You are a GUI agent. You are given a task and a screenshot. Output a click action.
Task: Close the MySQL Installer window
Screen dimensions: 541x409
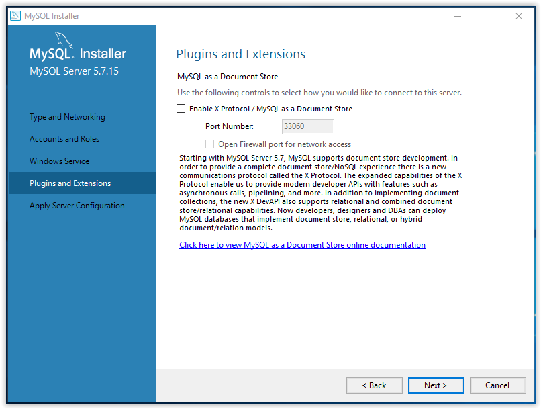click(x=519, y=16)
